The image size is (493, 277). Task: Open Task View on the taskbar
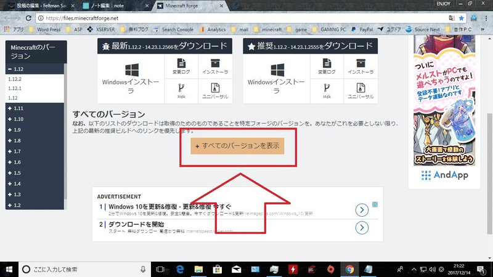click(x=160, y=270)
